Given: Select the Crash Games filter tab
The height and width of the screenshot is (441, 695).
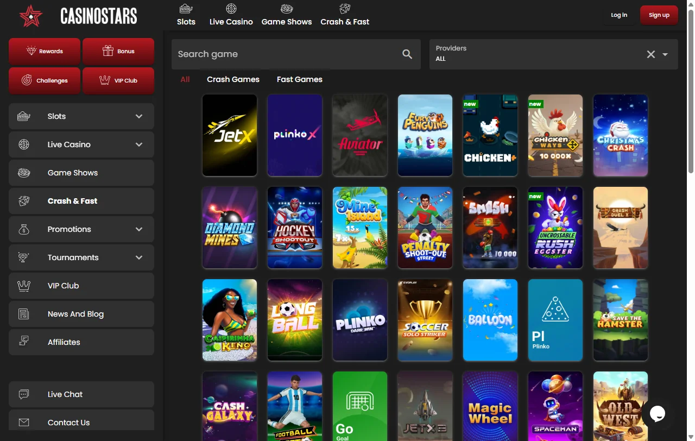Looking at the screenshot, I should [233, 79].
